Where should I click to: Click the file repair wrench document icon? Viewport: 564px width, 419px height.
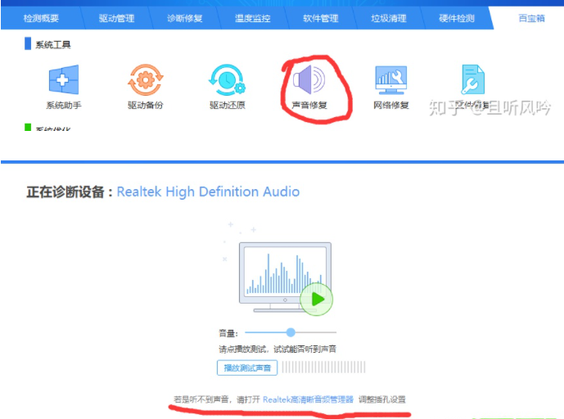tap(472, 81)
